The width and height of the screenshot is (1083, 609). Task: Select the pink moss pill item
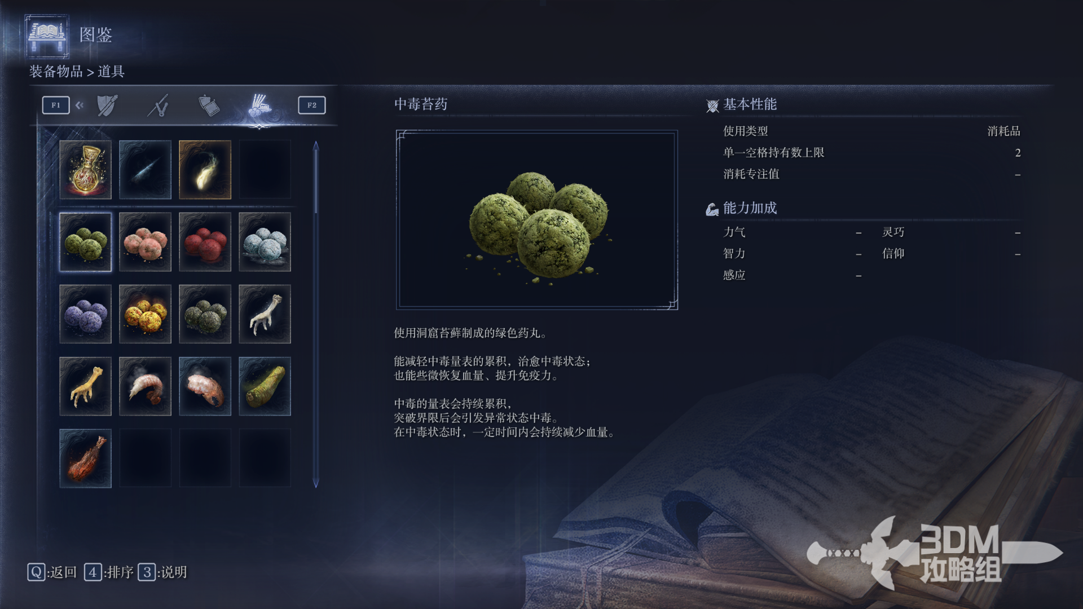145,242
